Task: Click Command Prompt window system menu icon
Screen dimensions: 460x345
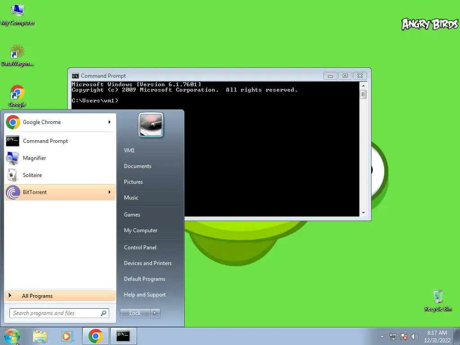Action: [x=75, y=76]
